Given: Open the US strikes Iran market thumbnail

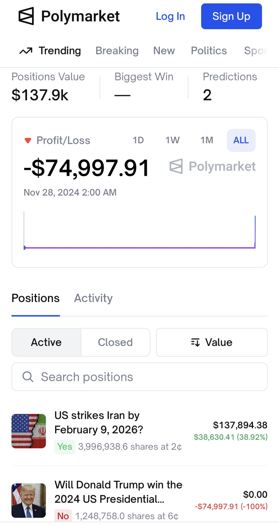Looking at the screenshot, I should tap(29, 431).
